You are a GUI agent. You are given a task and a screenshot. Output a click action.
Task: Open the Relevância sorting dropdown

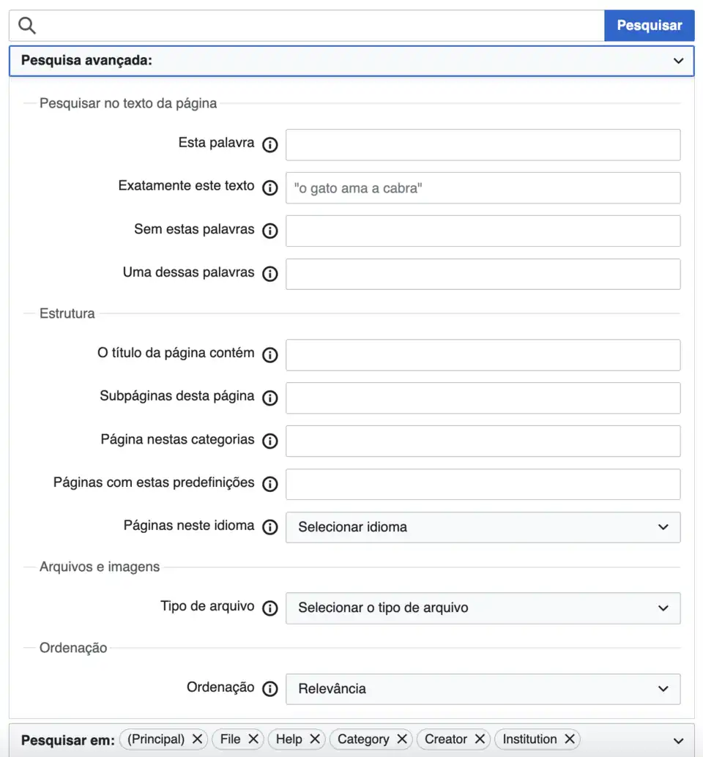pos(483,689)
